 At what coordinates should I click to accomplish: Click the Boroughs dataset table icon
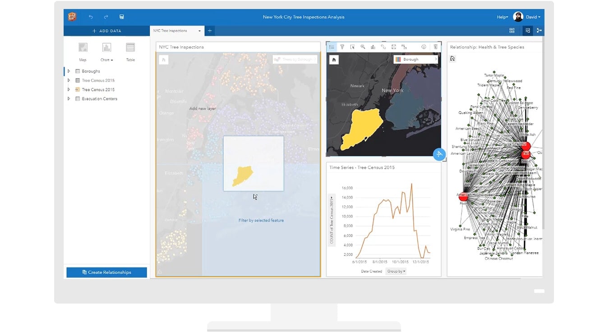coord(78,71)
